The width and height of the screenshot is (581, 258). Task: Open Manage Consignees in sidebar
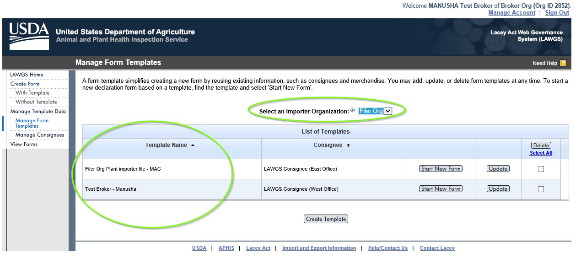tap(40, 135)
